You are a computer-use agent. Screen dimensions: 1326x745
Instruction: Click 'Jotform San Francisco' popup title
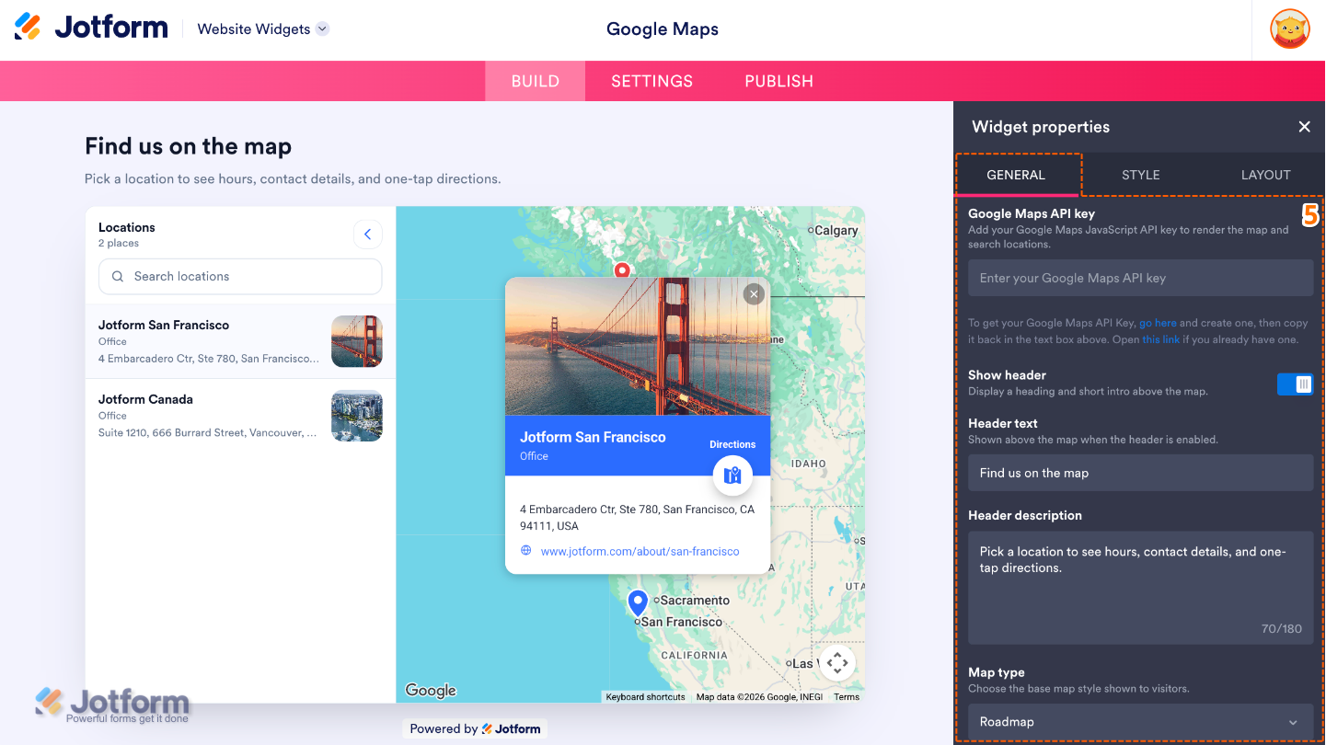coord(593,437)
